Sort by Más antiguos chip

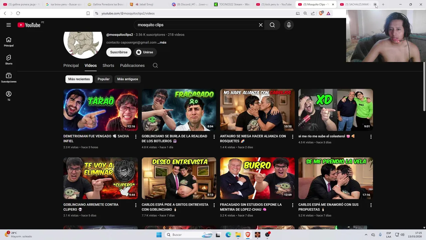127,79
